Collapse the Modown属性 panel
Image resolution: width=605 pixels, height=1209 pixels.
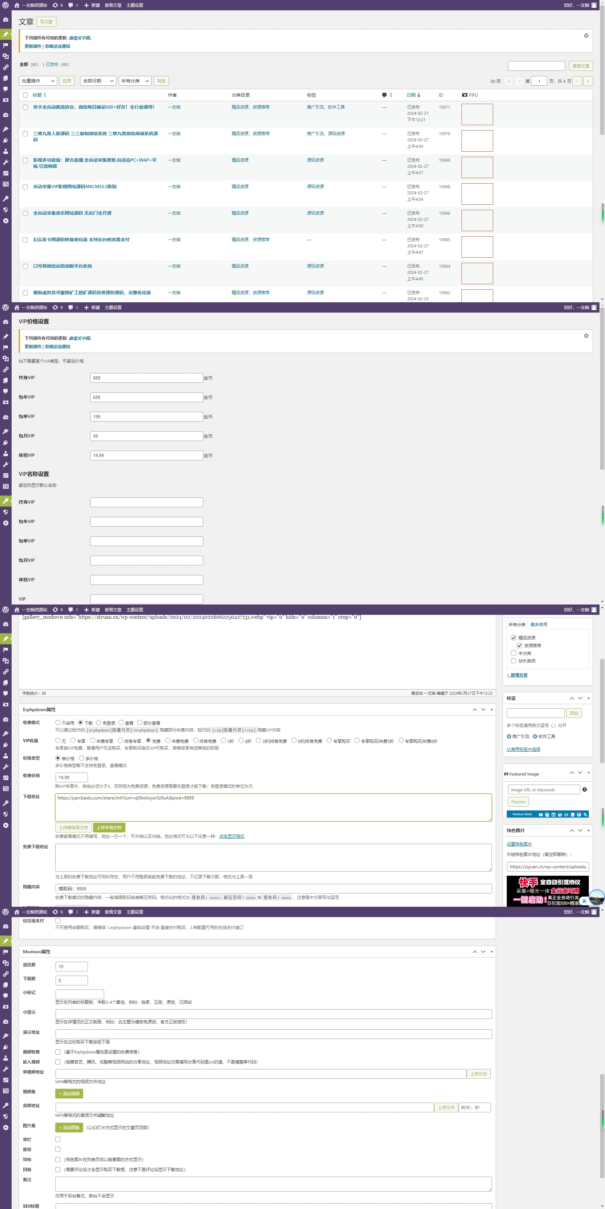tap(492, 952)
